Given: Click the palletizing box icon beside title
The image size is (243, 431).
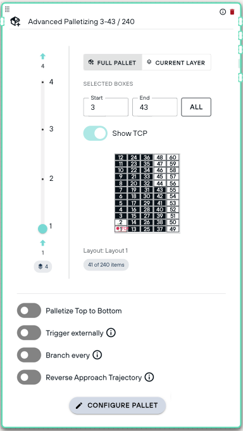Looking at the screenshot, I should click(15, 22).
